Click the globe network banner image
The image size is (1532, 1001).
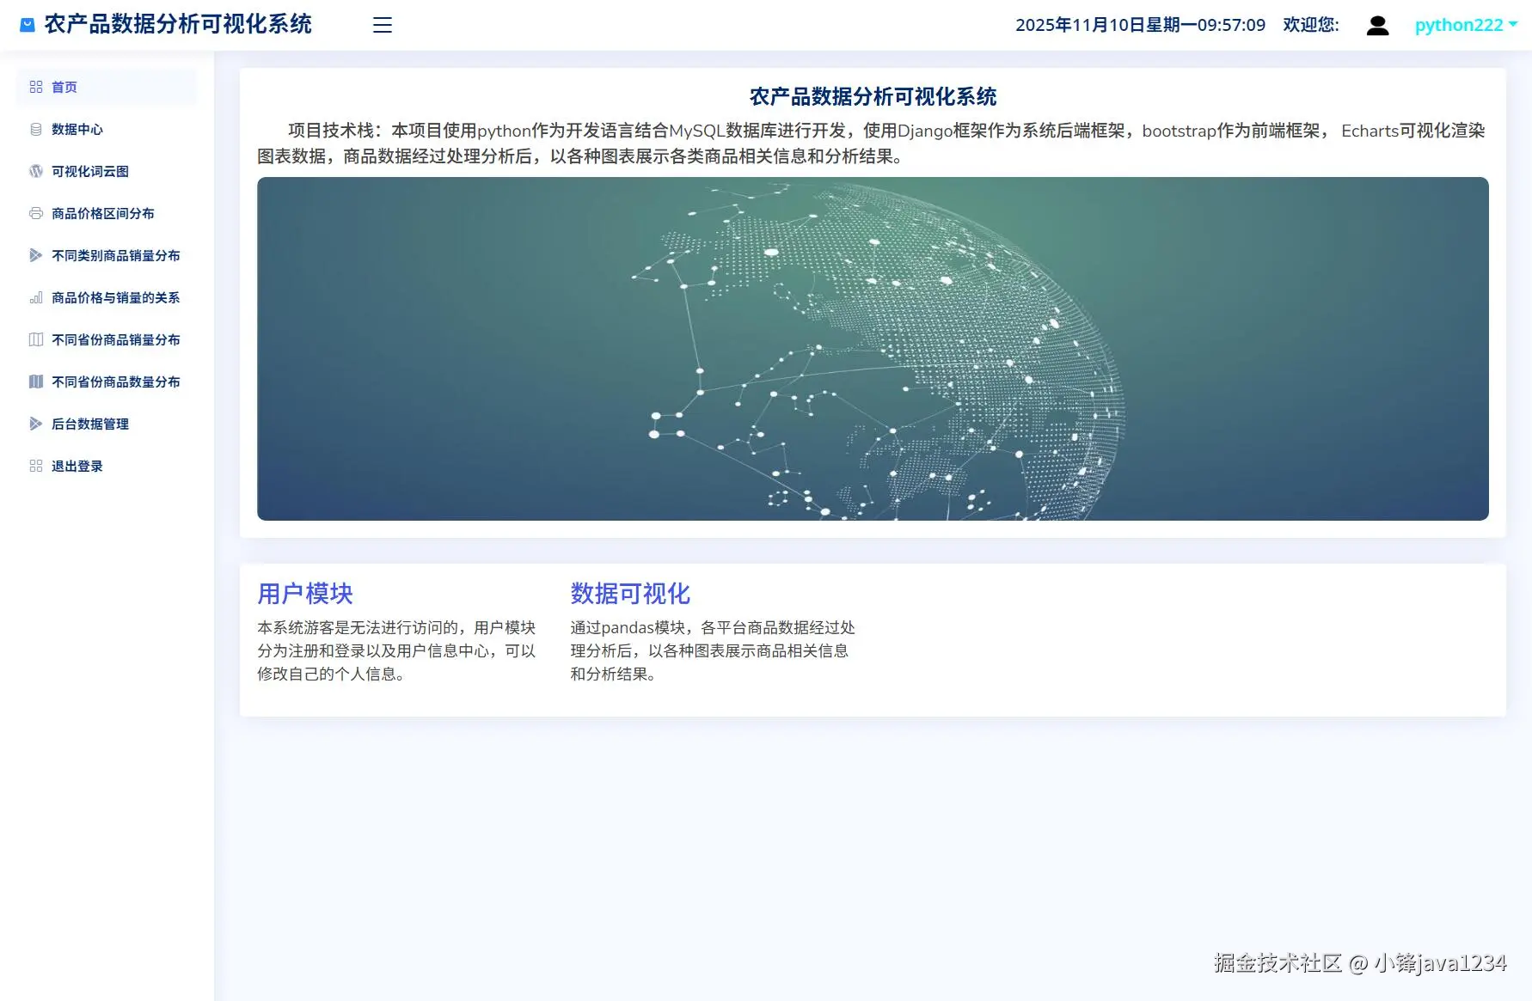(x=873, y=348)
